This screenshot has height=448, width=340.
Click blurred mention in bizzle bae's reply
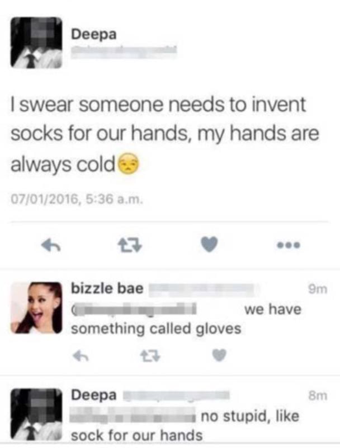(x=134, y=310)
